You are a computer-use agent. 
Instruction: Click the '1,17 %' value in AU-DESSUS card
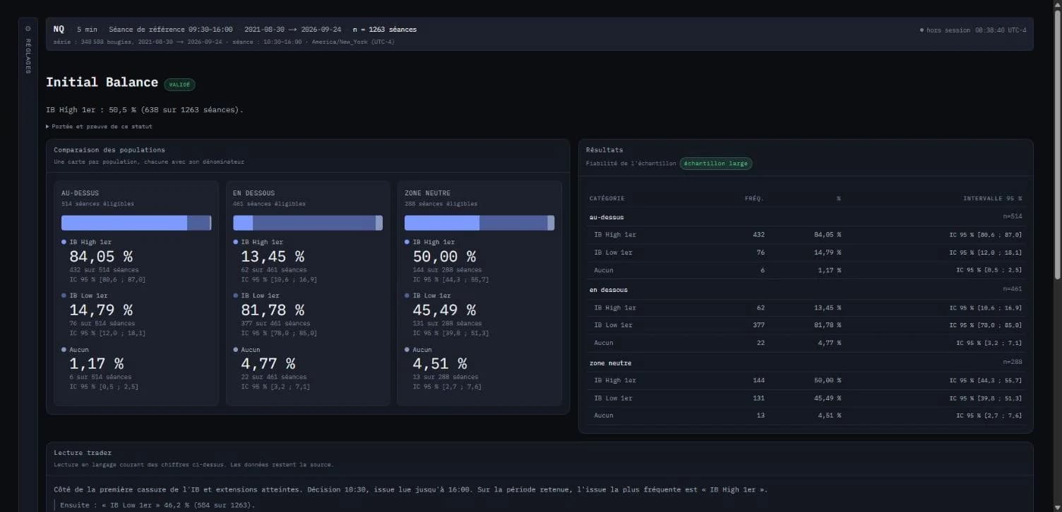pos(97,364)
